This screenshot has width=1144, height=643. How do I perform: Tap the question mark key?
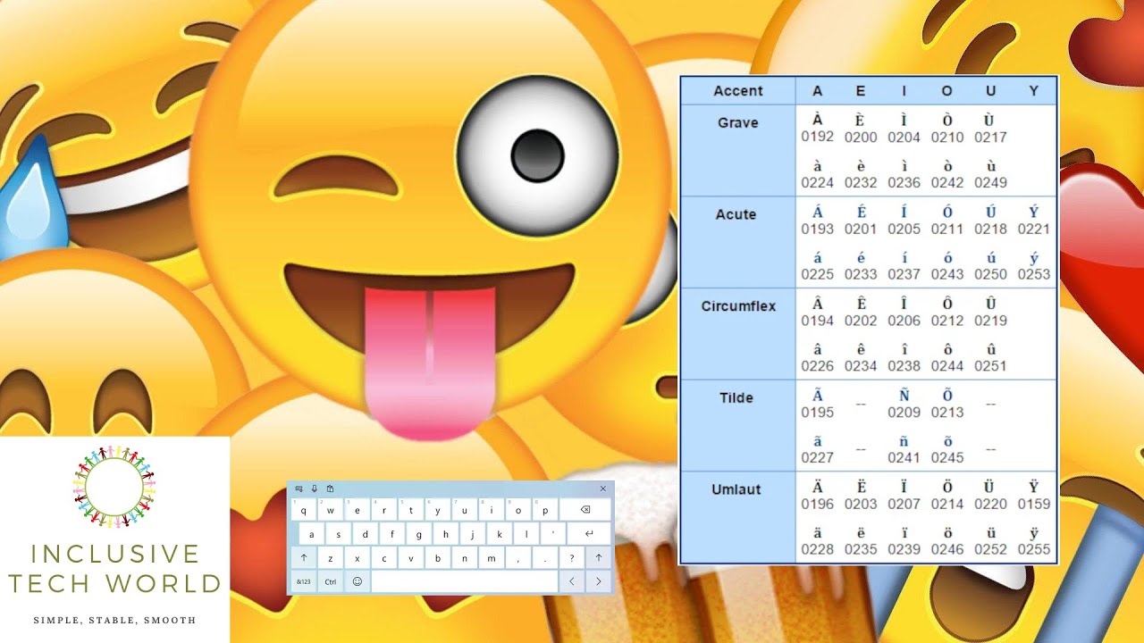[572, 557]
